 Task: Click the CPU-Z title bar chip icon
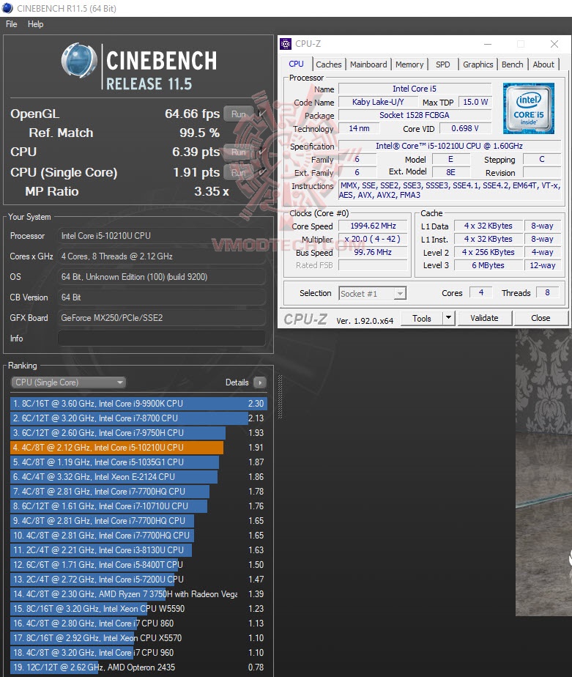[x=286, y=44]
